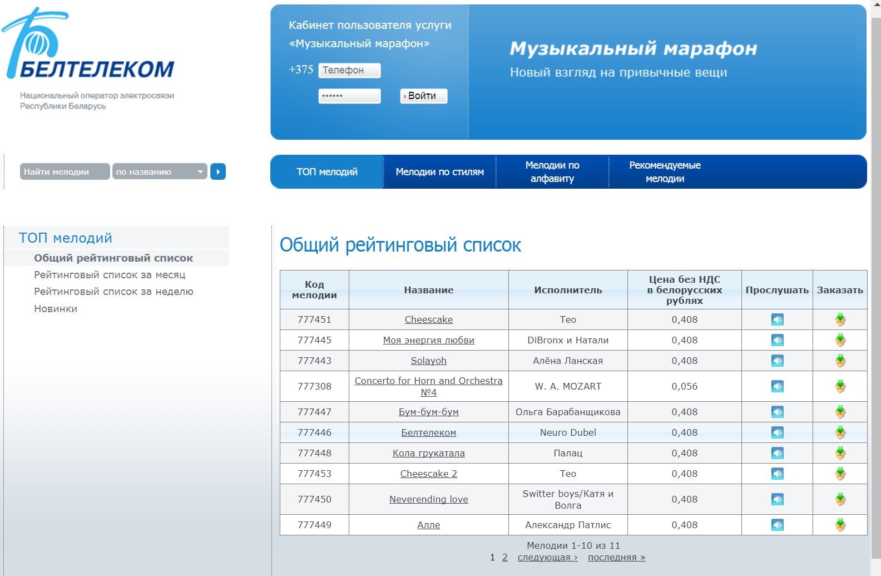Order Белтелеком melody 777446
The height and width of the screenshot is (576, 881).
point(840,432)
